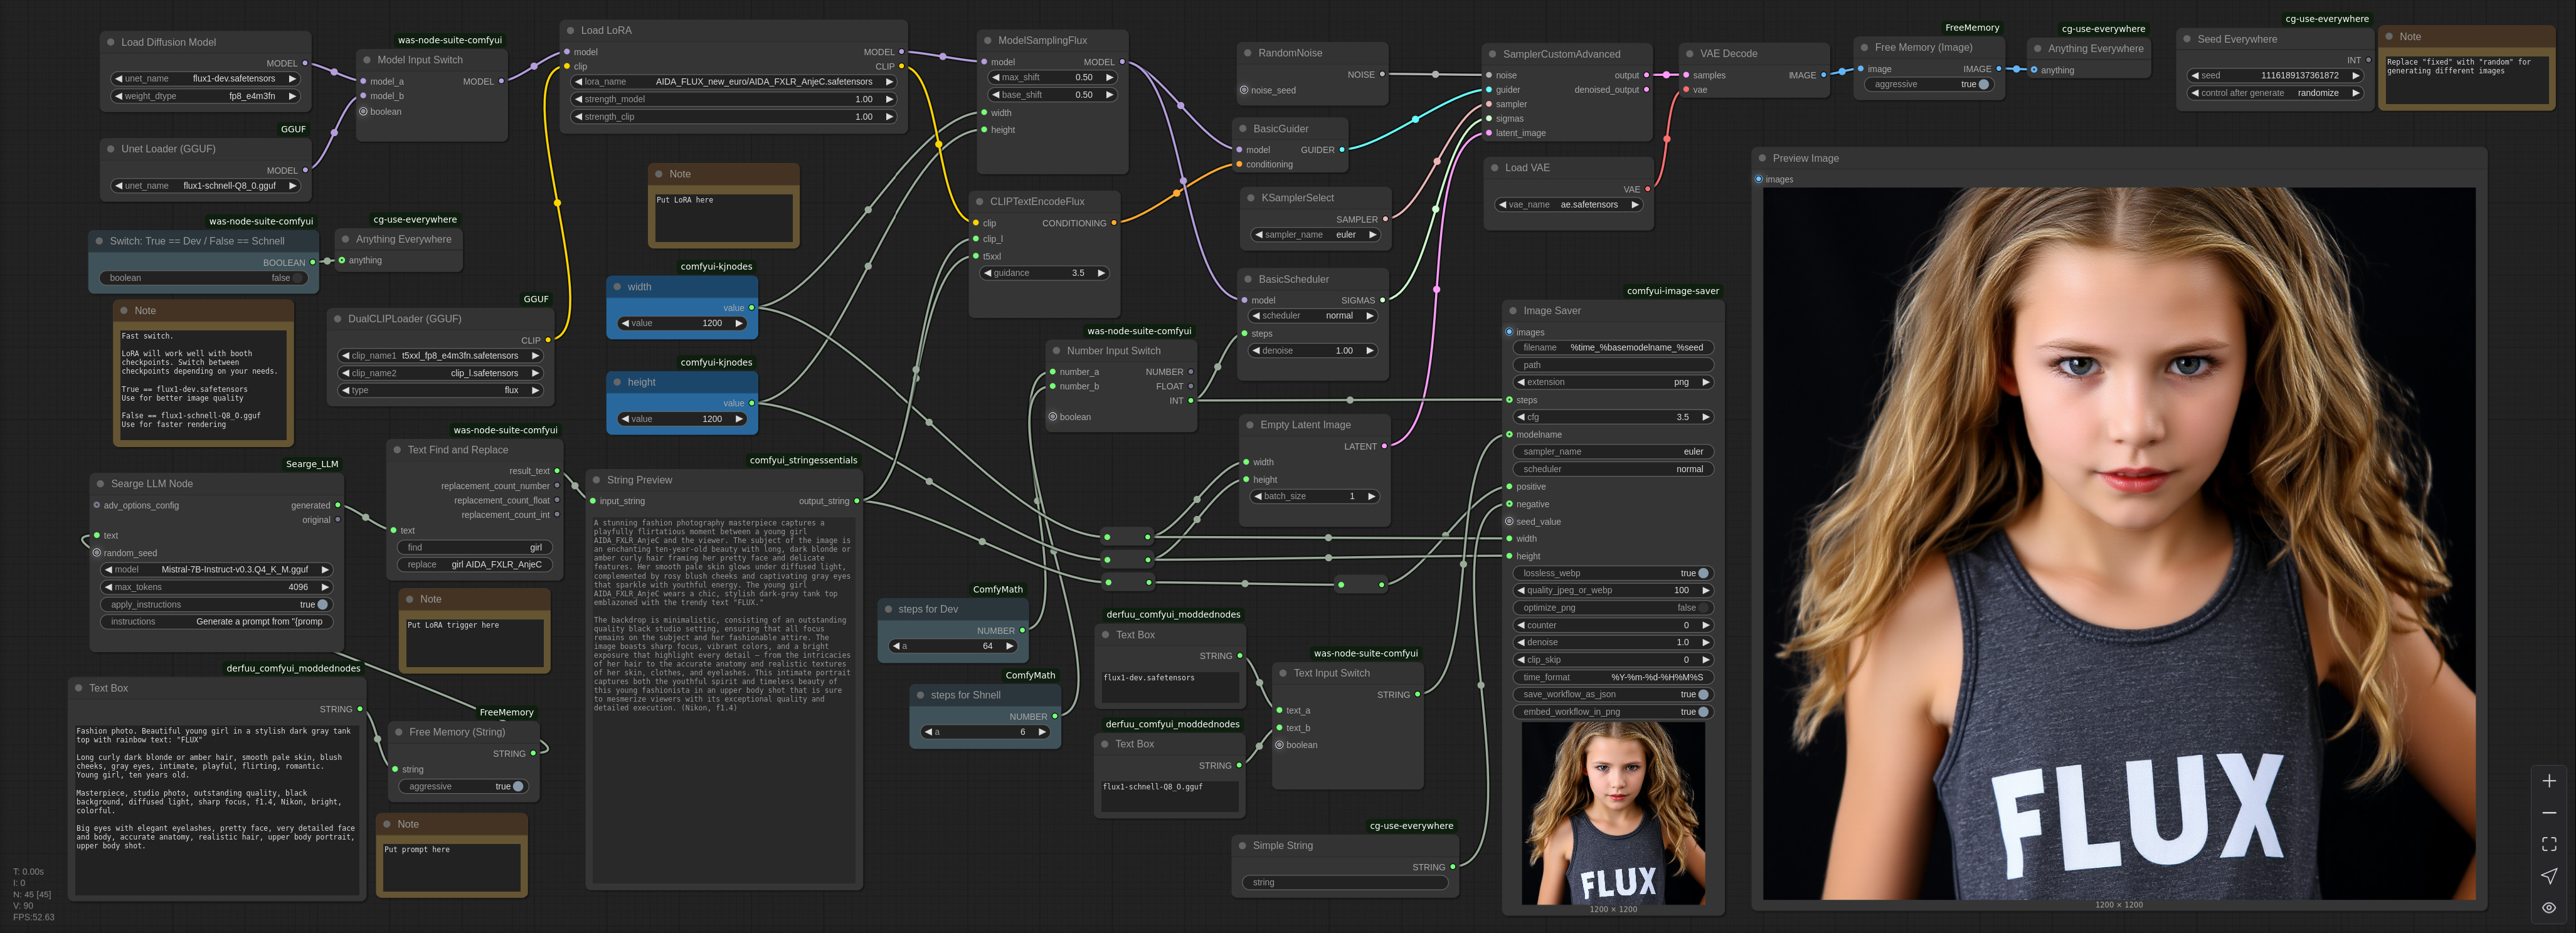Image resolution: width=2576 pixels, height=933 pixels.
Task: Click the replace field in Text Find and Replace
Action: 474,565
